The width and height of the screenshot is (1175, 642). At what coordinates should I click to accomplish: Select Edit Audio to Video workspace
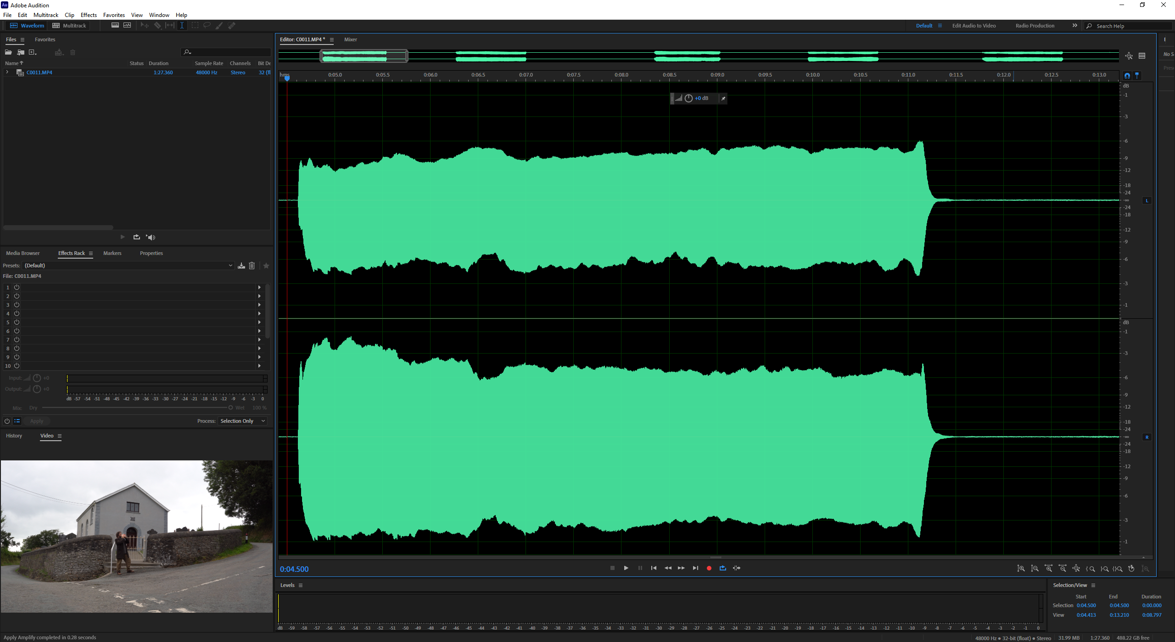(x=974, y=26)
